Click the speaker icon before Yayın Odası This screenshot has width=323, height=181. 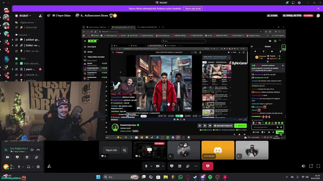point(49,16)
